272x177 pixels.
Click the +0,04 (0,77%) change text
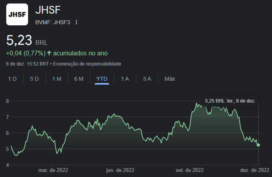point(26,53)
